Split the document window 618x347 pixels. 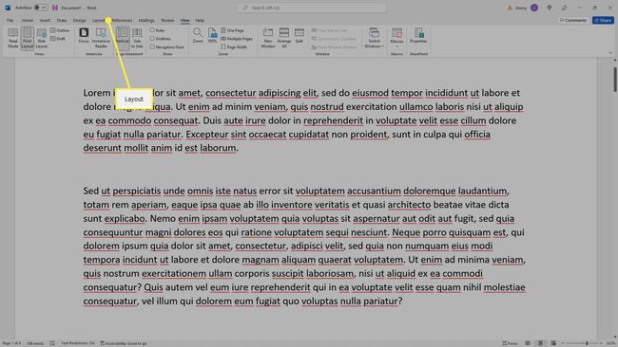click(299, 35)
